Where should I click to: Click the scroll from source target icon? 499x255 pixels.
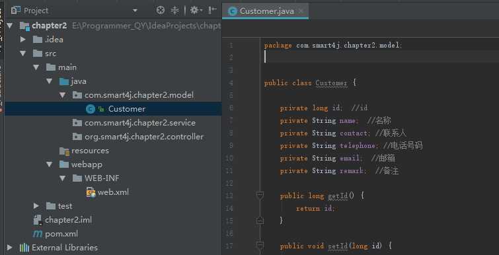pyautogui.click(x=161, y=11)
